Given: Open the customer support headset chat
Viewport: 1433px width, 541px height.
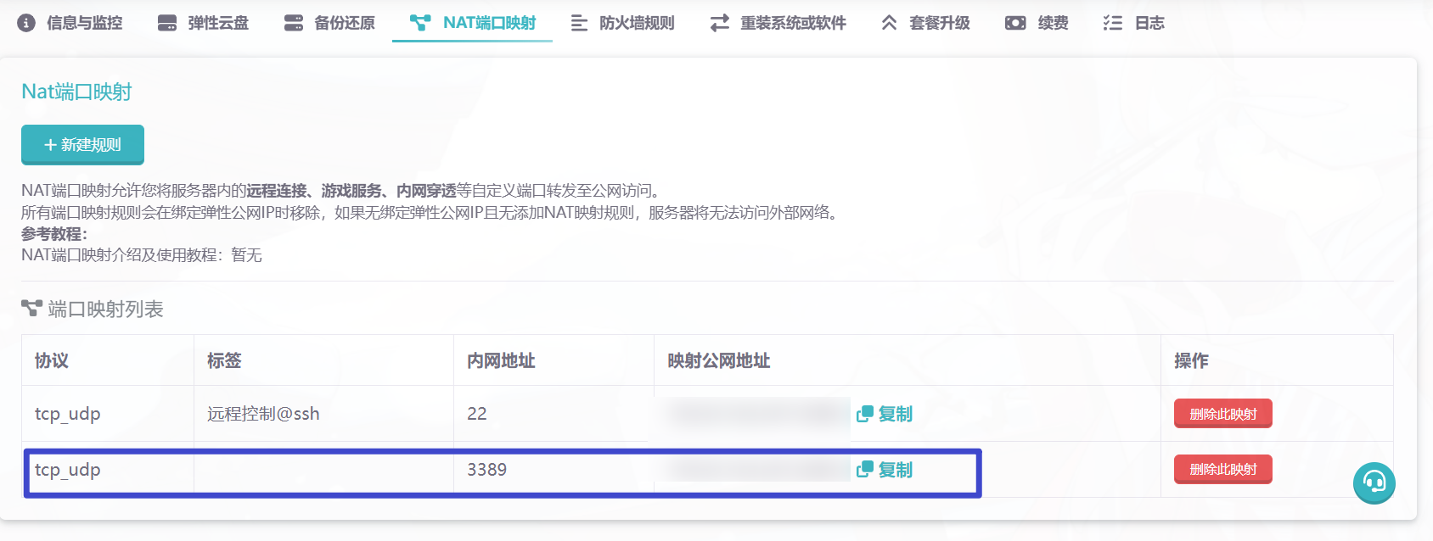Looking at the screenshot, I should pyautogui.click(x=1374, y=482).
